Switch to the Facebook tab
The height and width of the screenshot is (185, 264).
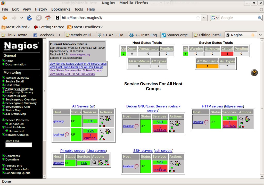coord(48,35)
